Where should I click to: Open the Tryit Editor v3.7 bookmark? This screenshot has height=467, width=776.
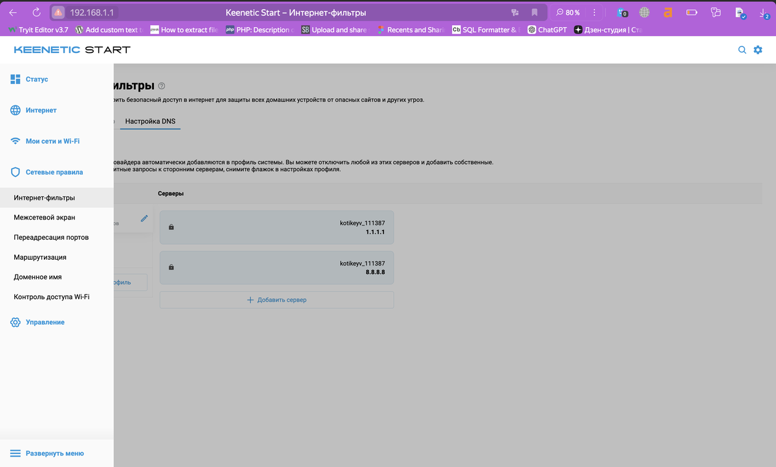(x=39, y=30)
